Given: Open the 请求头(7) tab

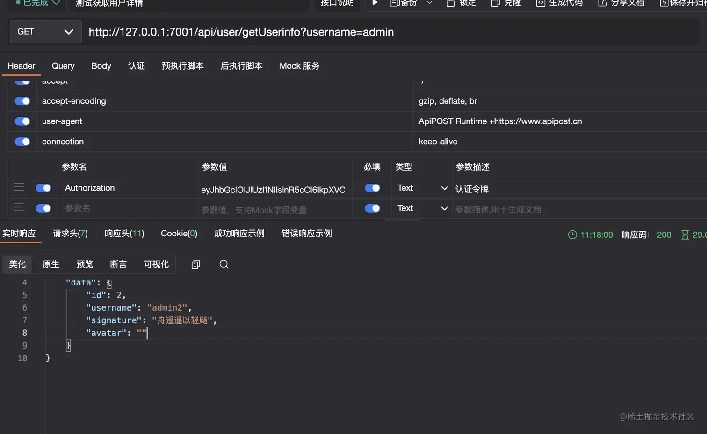Looking at the screenshot, I should click(x=70, y=234).
